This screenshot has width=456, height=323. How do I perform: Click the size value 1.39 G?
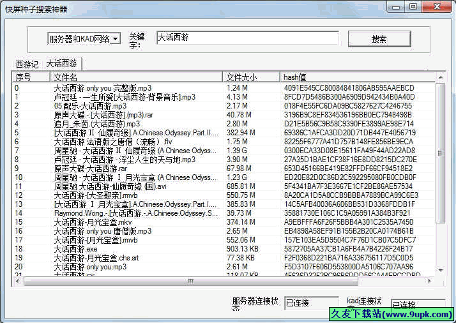coord(237,151)
